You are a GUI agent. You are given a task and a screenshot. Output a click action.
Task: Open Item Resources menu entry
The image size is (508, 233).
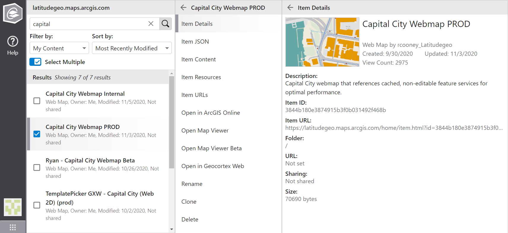point(228,77)
